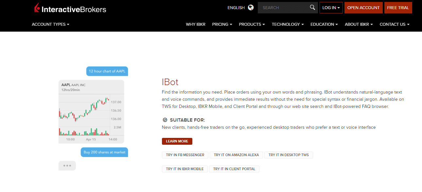
Task: Click the Suitable For checkmark icon
Action: coord(165,120)
